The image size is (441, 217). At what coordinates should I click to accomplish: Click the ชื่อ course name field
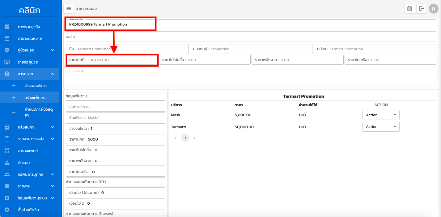coord(127,49)
